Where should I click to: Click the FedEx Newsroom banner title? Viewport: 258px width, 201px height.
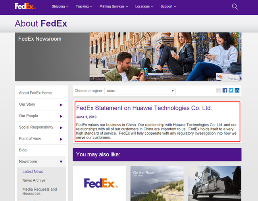tap(40, 39)
